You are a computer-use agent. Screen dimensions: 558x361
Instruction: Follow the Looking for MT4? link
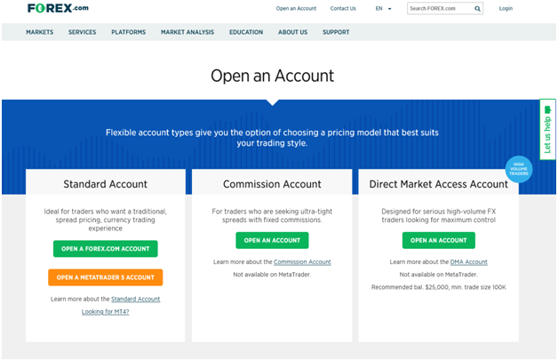tap(106, 312)
